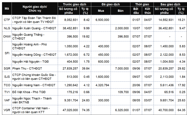This screenshot has height=115, width=187.
Task: Click the TCO ticker cell
Action: [x=7, y=85]
